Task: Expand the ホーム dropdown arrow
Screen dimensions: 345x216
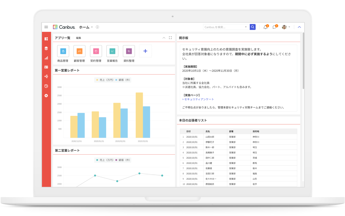Action: [92, 27]
